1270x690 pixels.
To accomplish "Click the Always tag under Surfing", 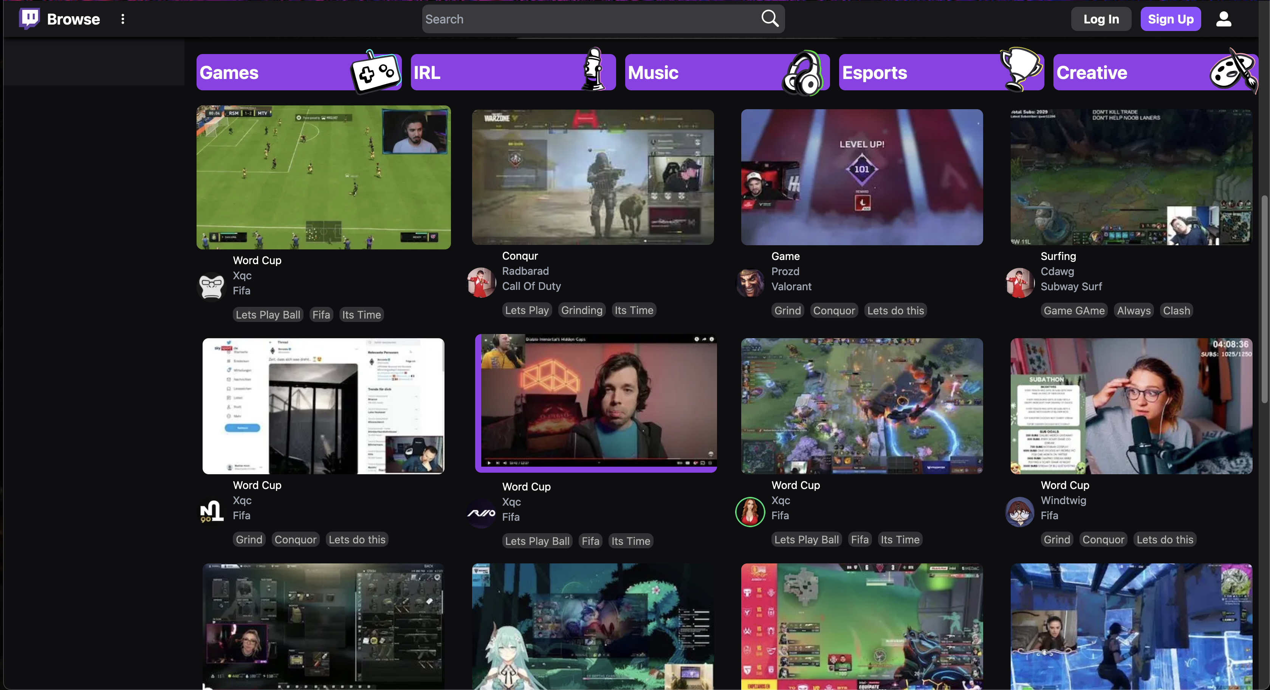I will click(x=1134, y=311).
